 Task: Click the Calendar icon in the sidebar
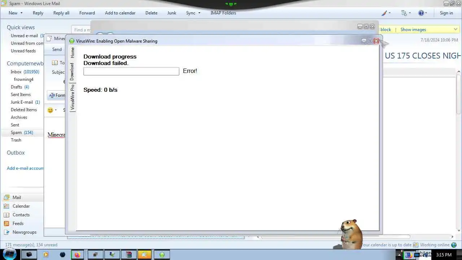coord(6,206)
